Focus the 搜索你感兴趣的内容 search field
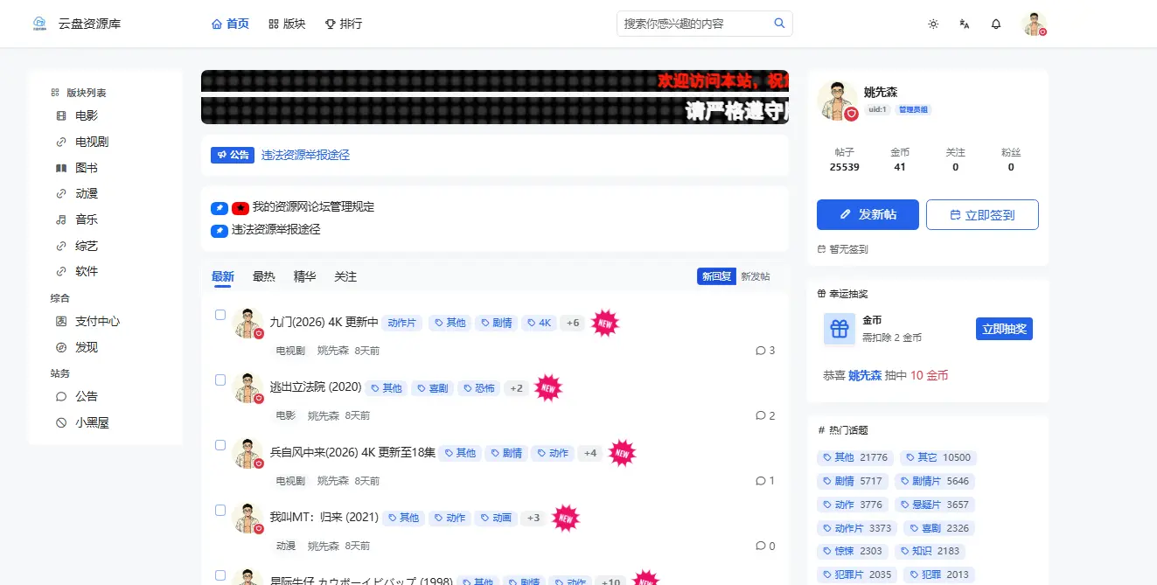Screen dimensions: 1157x585 tap(694, 24)
